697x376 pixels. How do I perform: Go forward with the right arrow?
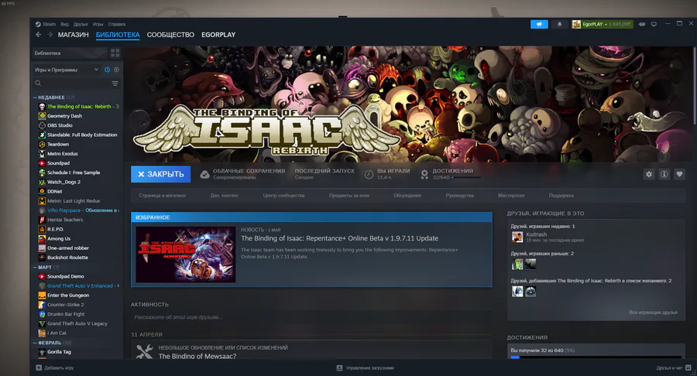[50, 35]
